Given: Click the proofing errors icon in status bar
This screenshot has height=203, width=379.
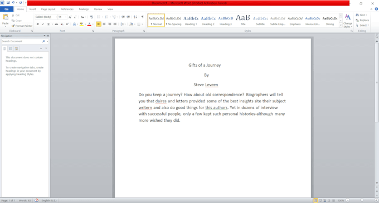Looking at the screenshot, I should click(x=36, y=200).
